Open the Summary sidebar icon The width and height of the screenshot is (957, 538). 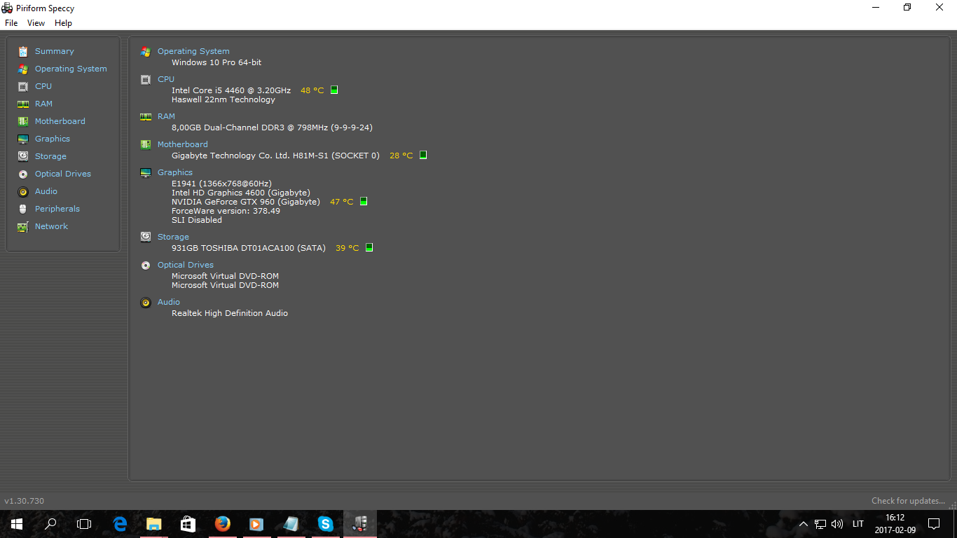23,51
